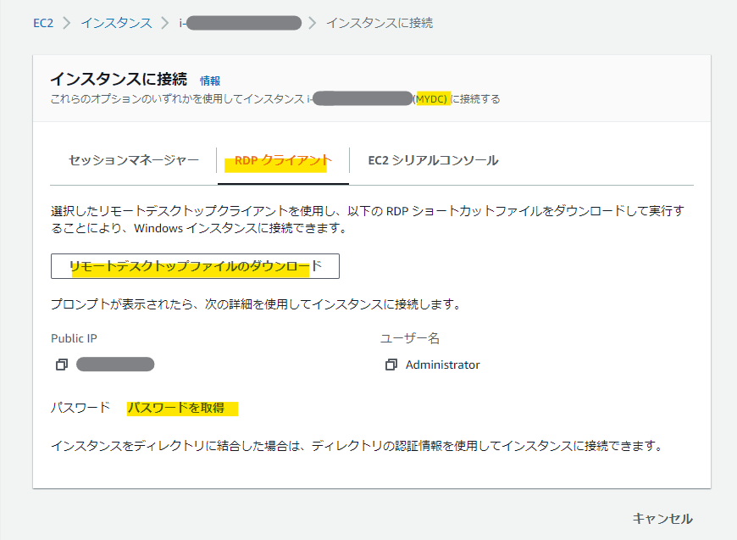Click the chevron after インスタンス breadcrumb

click(x=165, y=23)
